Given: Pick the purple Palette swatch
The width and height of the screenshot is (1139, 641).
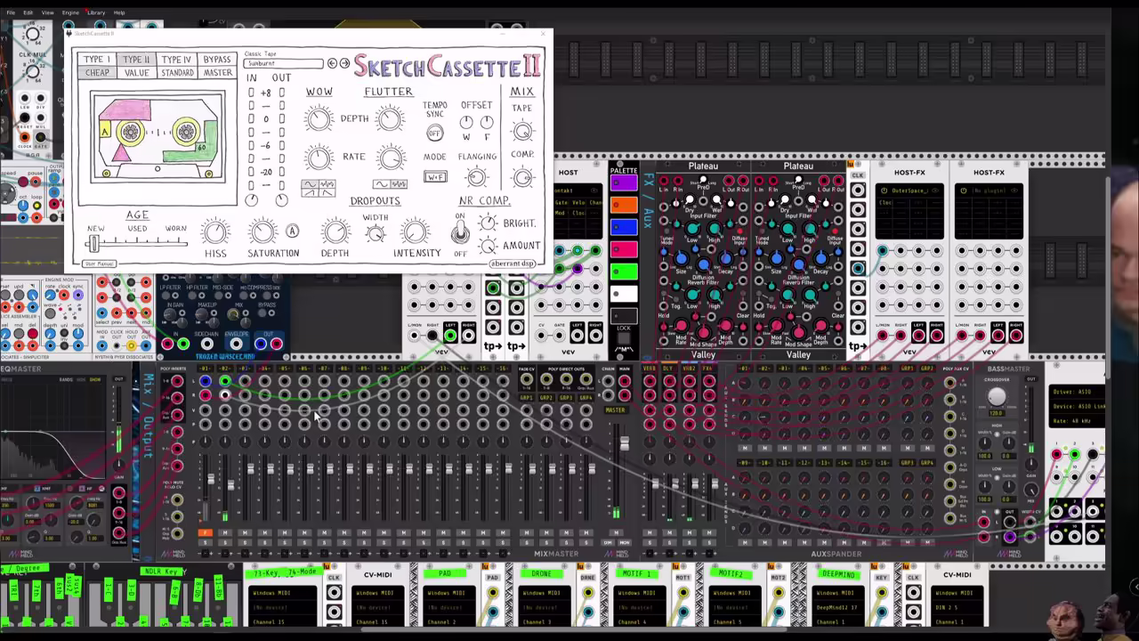Looking at the screenshot, I should point(624,183).
